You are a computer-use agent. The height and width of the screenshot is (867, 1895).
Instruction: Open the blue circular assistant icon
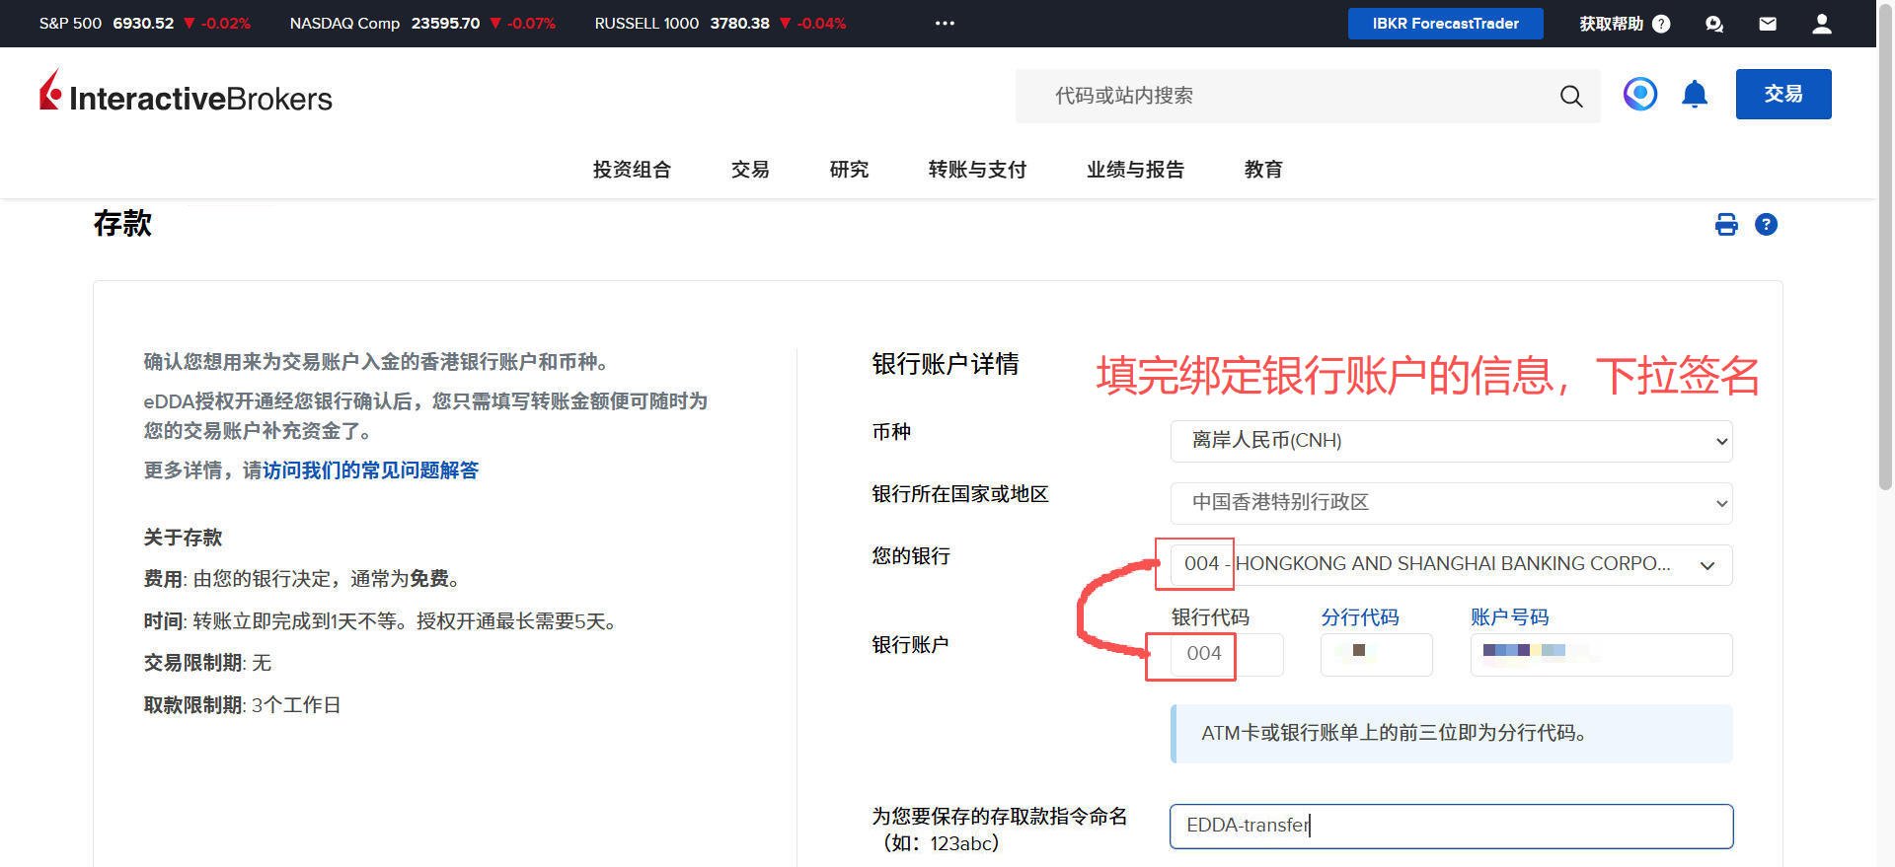click(1639, 95)
